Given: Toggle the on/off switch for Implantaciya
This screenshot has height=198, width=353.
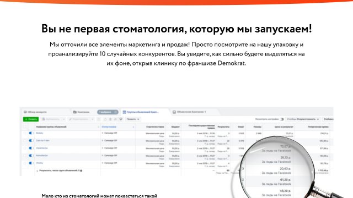Looking at the screenshot, I should [31, 148].
